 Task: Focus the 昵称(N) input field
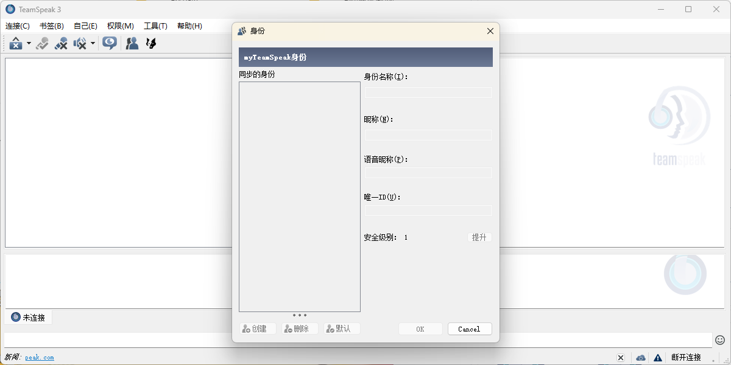pos(428,135)
